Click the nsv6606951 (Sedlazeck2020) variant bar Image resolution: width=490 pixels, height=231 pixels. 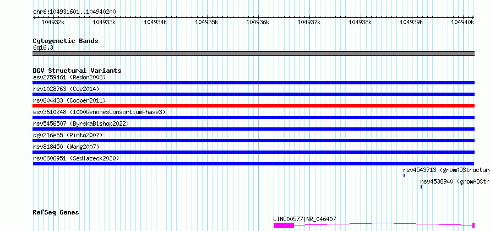click(x=253, y=164)
